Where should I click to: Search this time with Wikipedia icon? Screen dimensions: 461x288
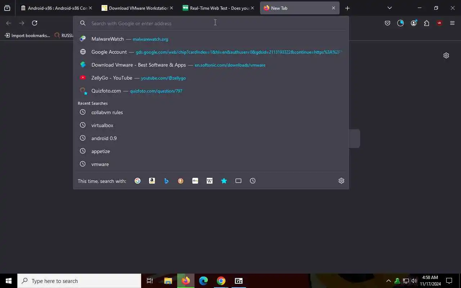pyautogui.click(x=210, y=181)
